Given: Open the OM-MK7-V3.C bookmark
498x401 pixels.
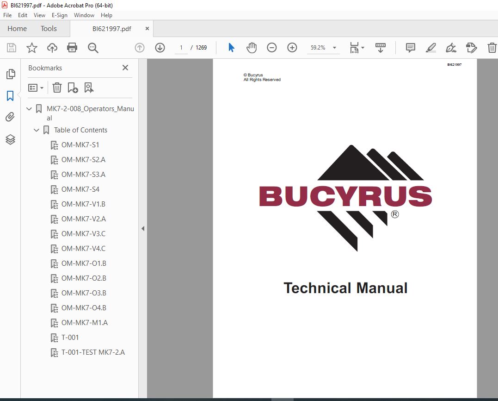Looking at the screenshot, I should pyautogui.click(x=83, y=234).
